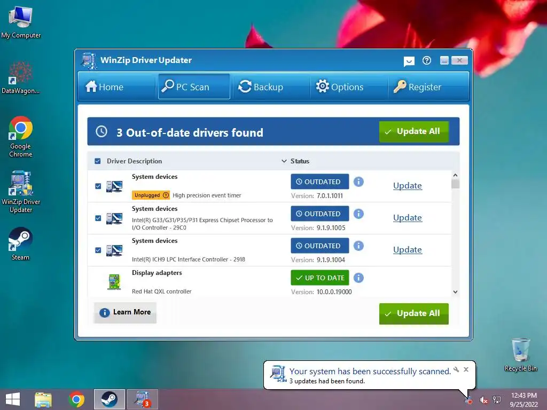Click WinZip Driver Updater taskbar button

[142, 399]
